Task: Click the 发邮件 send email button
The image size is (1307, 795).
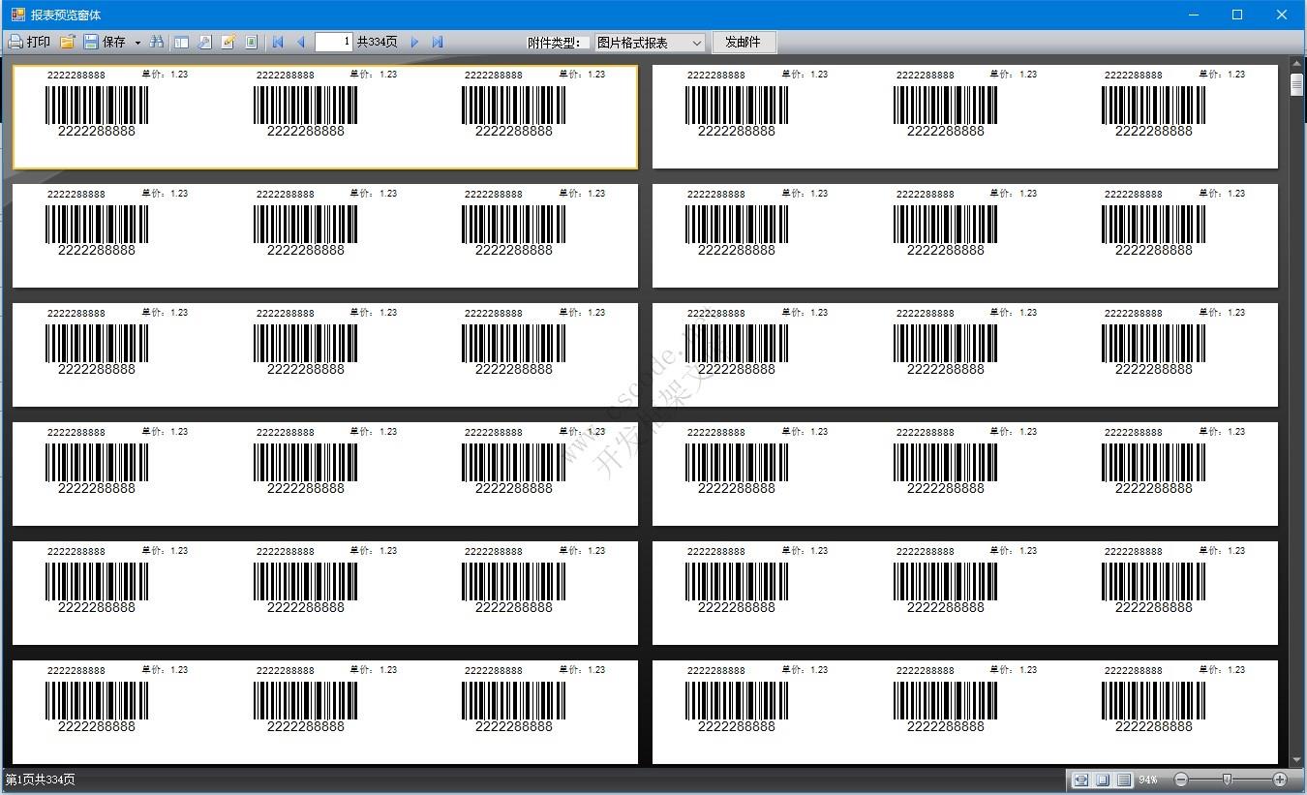Action: pyautogui.click(x=744, y=43)
